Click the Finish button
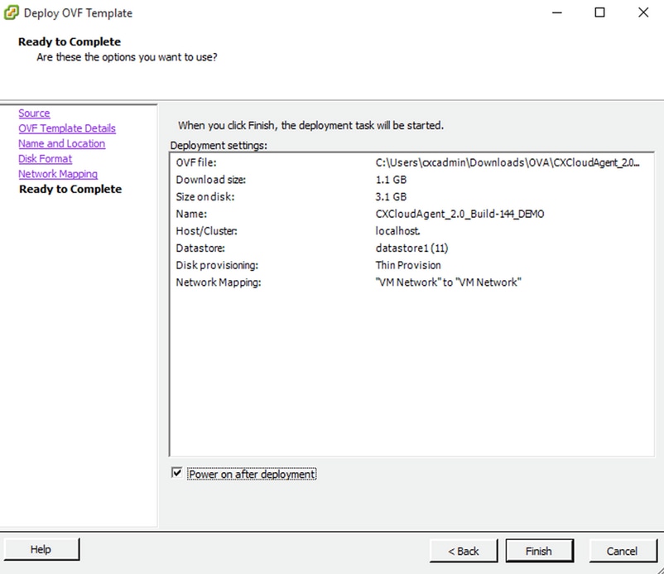 540,551
